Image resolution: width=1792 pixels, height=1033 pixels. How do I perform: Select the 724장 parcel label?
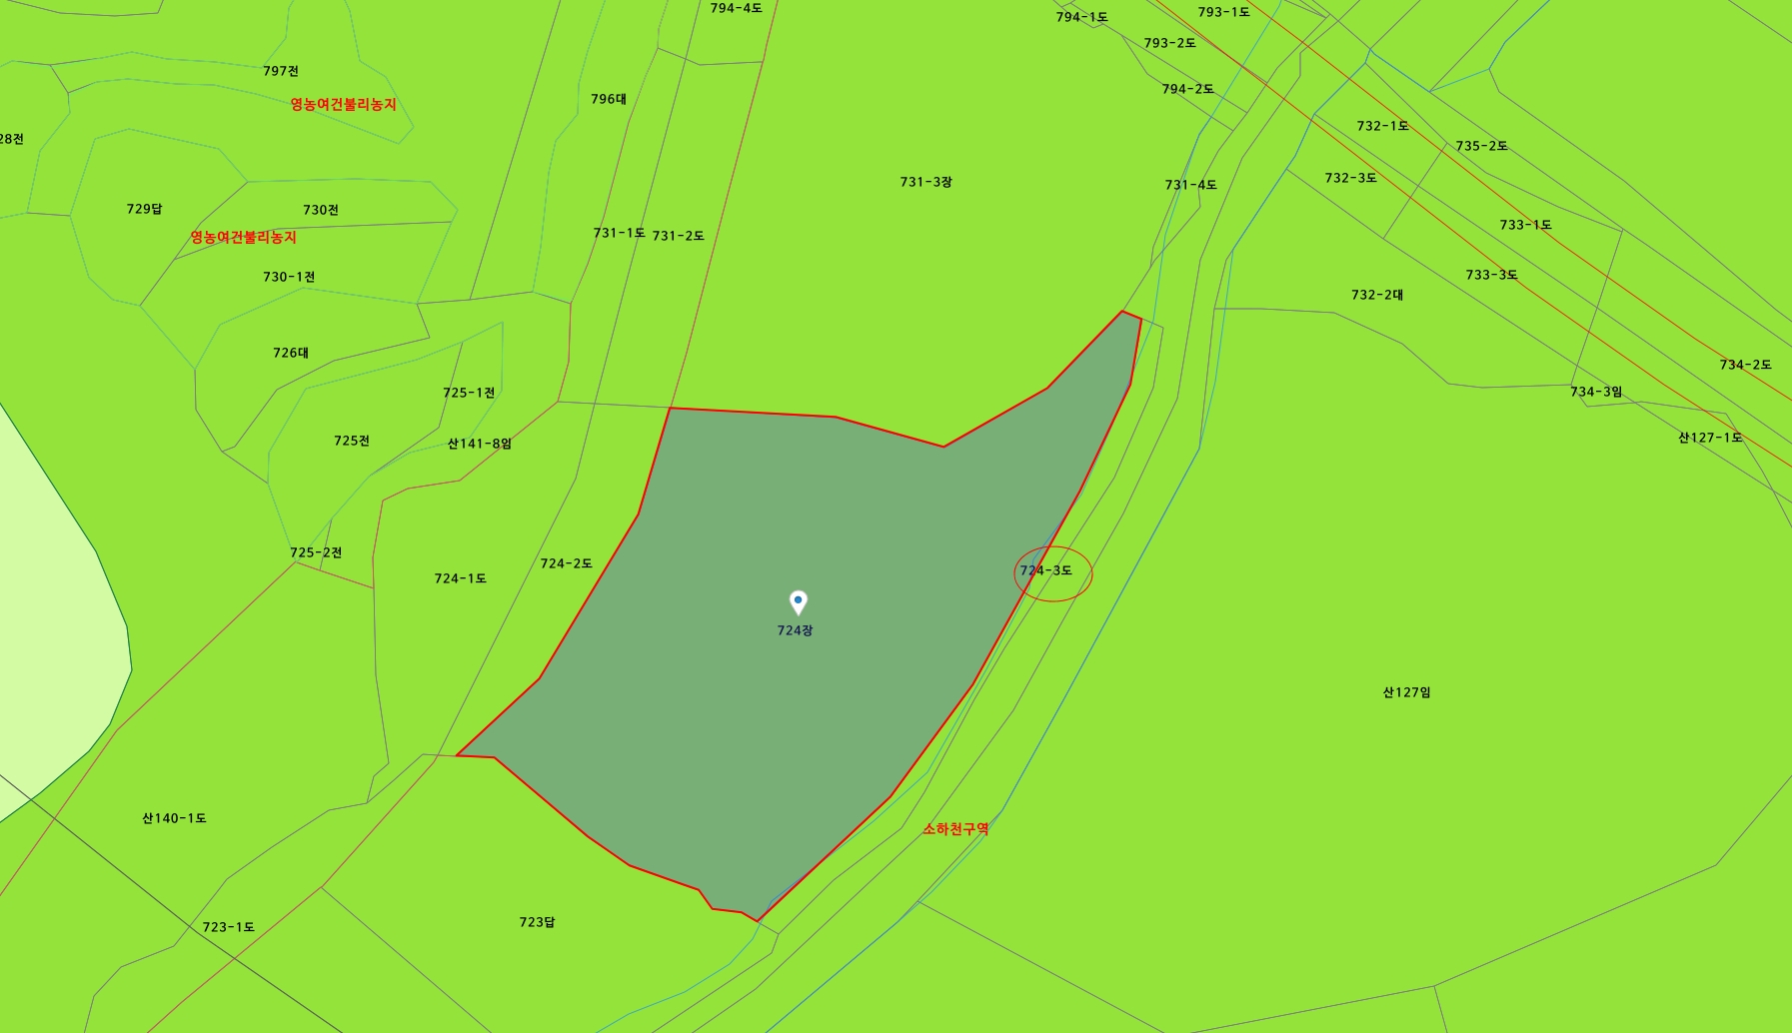coord(796,630)
